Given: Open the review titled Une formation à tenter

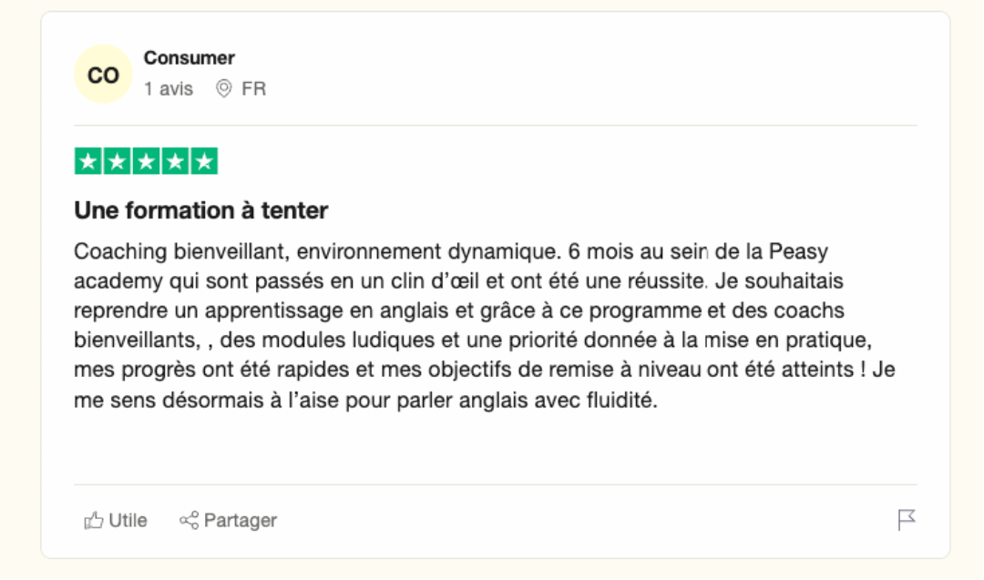Looking at the screenshot, I should 200,209.
